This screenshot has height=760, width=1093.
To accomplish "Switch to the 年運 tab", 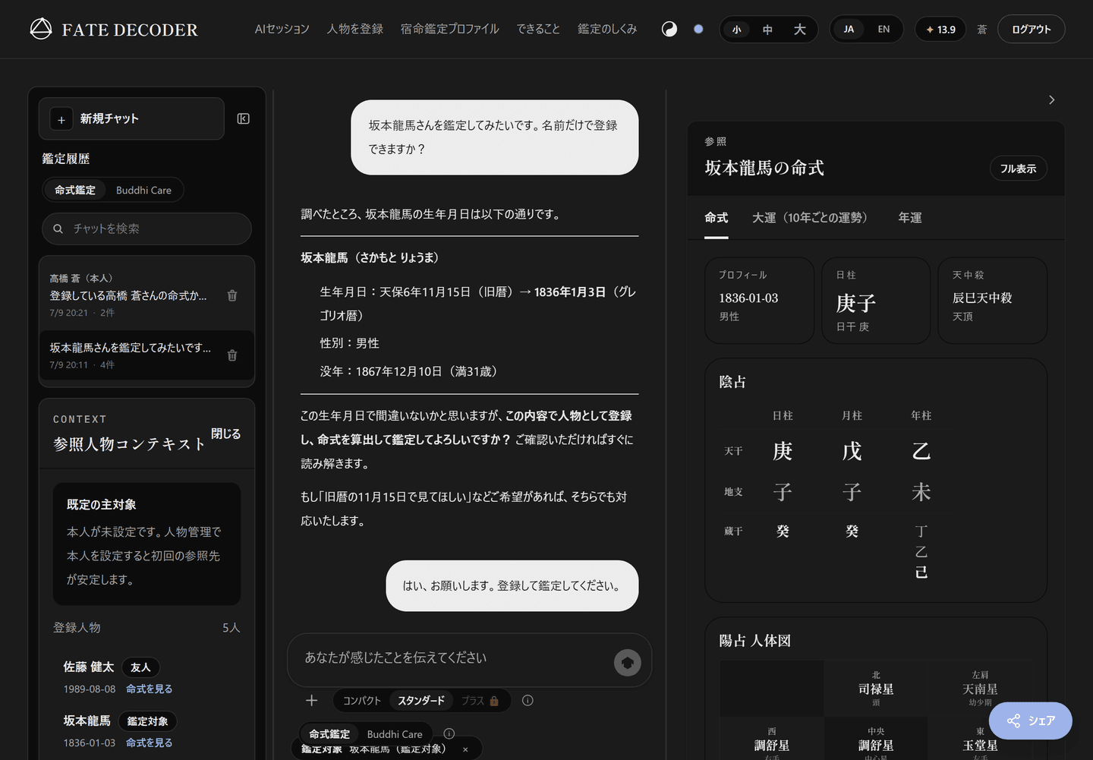I will [910, 218].
